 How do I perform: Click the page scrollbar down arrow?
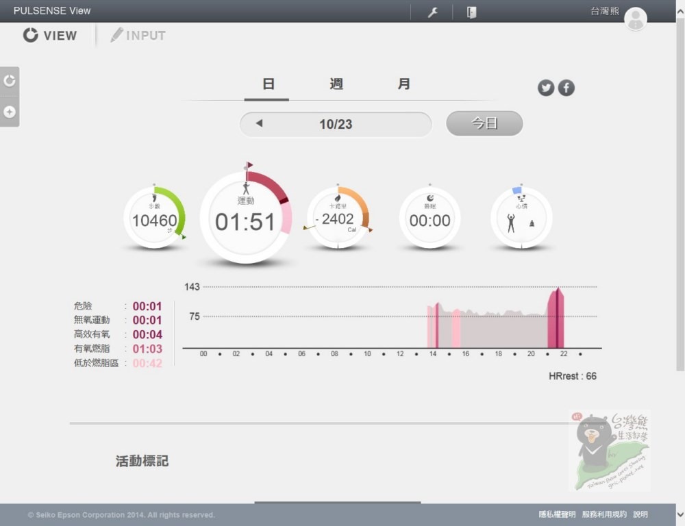[x=680, y=514]
